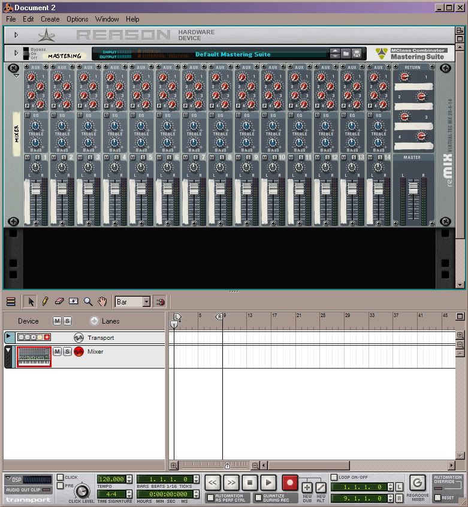The image size is (468, 507).
Task: Adjust the Time Signature stepper arrows
Action: tap(129, 494)
